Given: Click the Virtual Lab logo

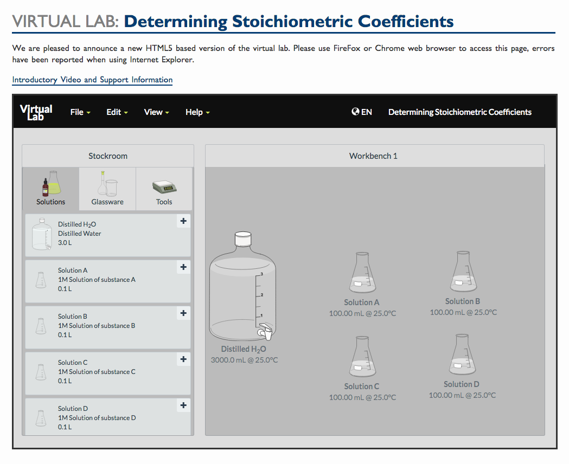Looking at the screenshot, I should click(36, 112).
